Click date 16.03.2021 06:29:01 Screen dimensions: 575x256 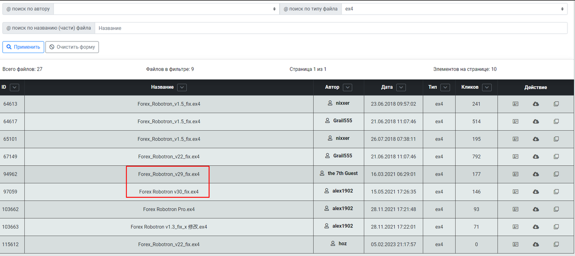click(x=393, y=175)
